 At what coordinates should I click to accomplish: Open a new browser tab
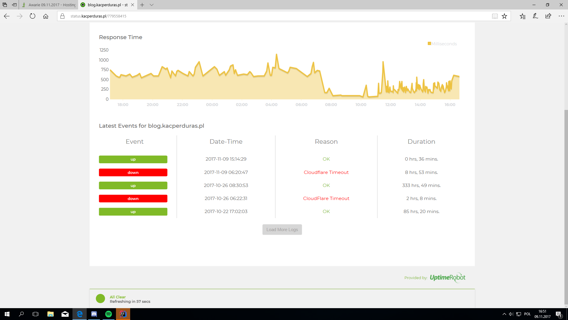click(x=142, y=5)
